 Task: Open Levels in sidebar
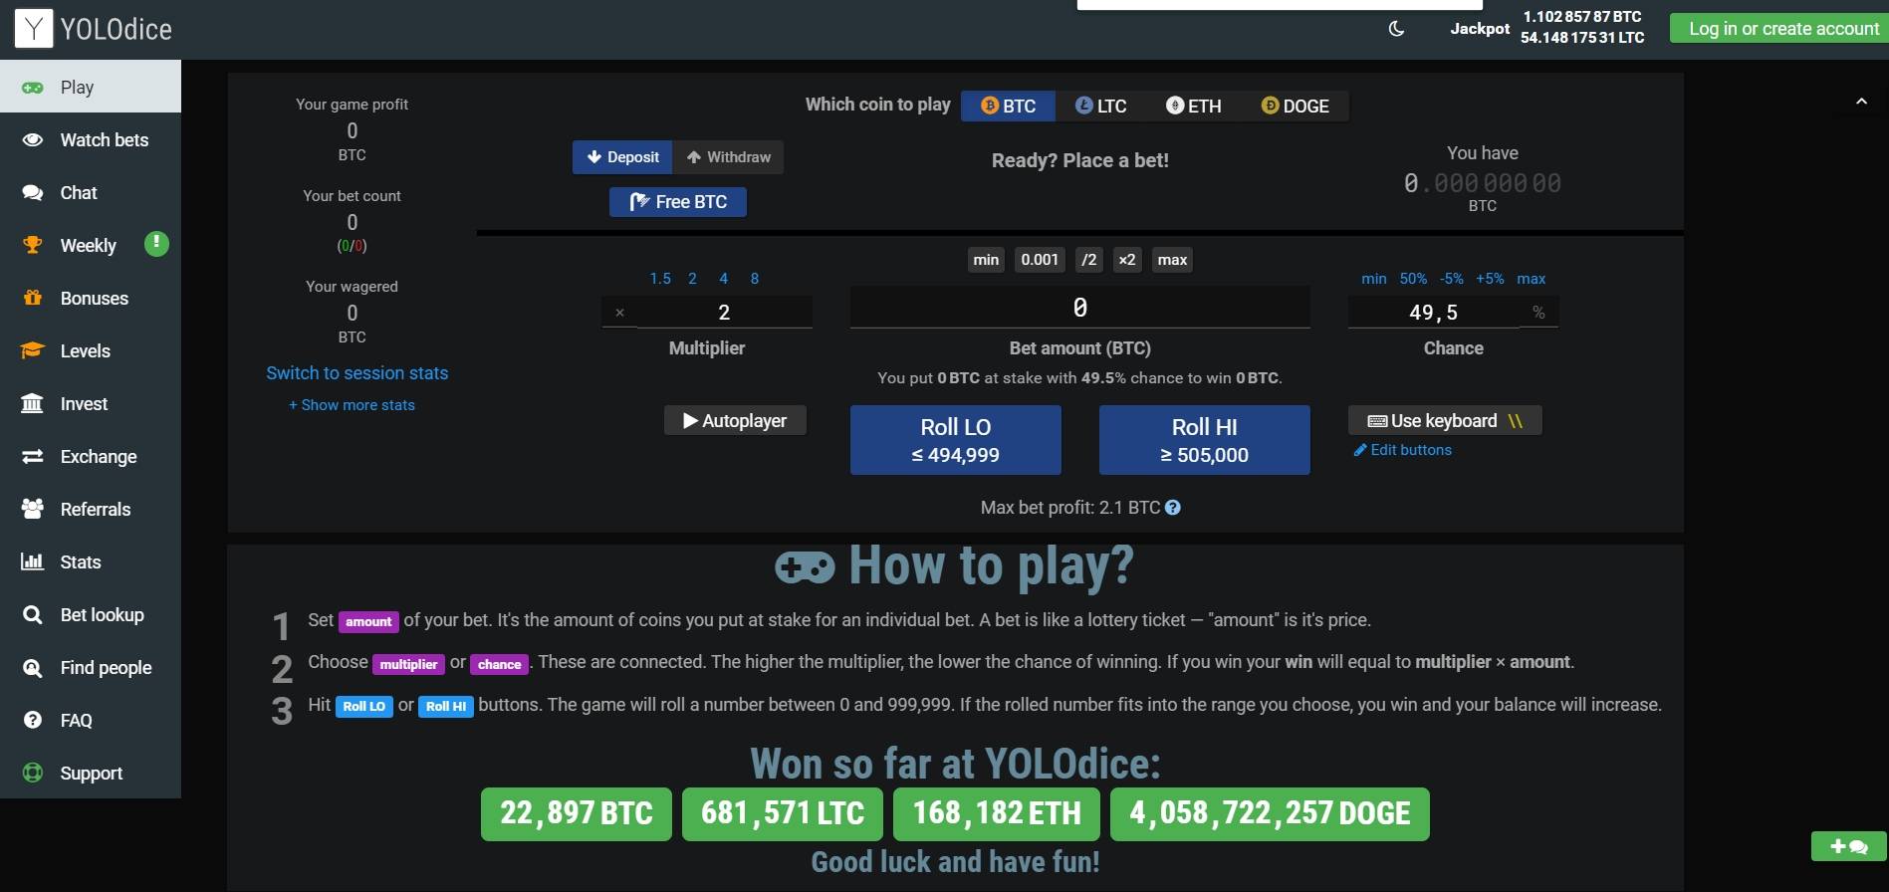click(91, 350)
